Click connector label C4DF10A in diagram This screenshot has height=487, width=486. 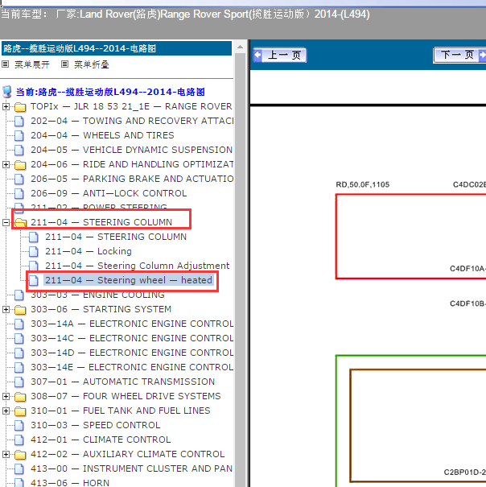[x=467, y=269]
